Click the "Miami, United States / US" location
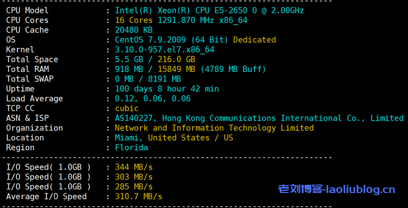408x208 pixels. point(174,137)
